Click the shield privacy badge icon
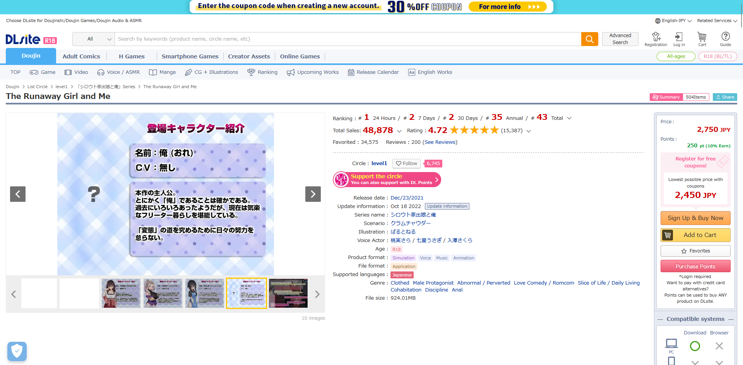The width and height of the screenshot is (743, 365). 17,351
